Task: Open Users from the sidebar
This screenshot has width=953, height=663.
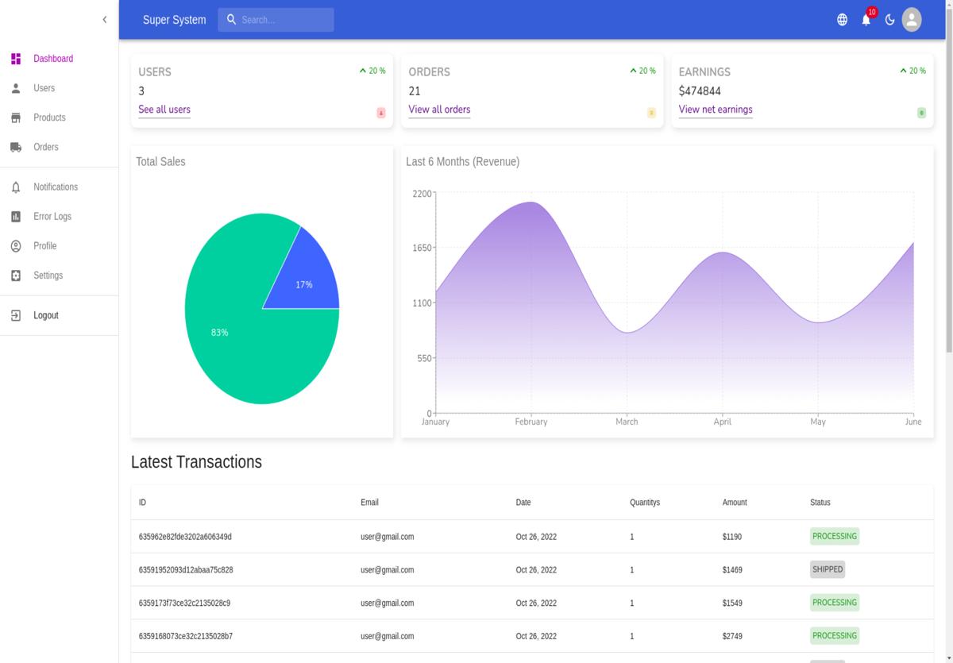Action: (x=44, y=88)
